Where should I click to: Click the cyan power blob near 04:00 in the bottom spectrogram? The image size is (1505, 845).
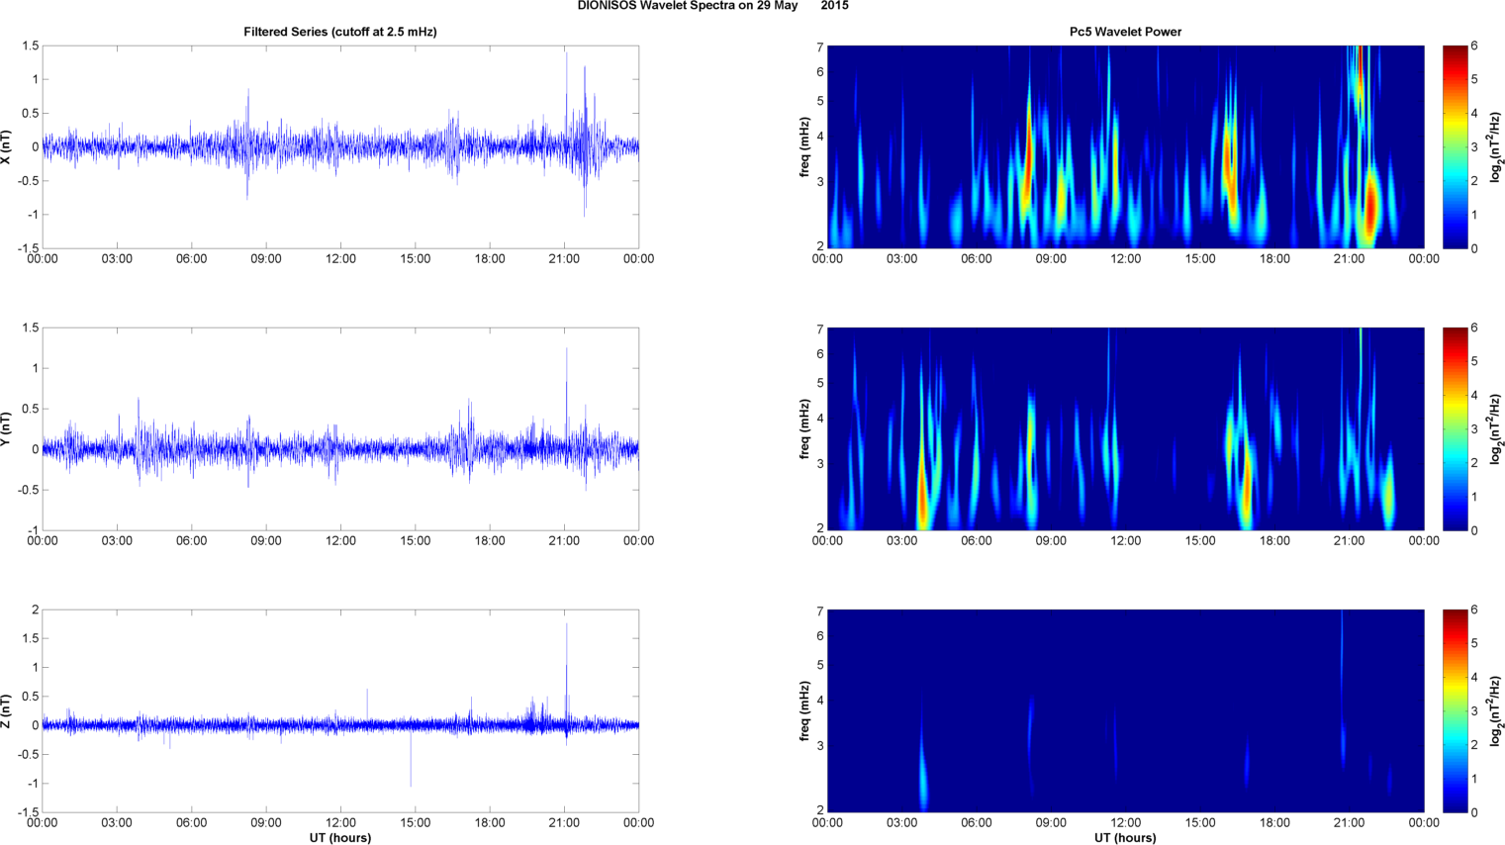point(923,782)
